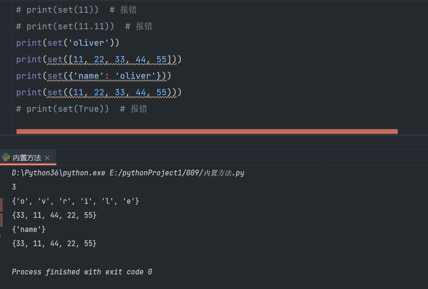The width and height of the screenshot is (428, 289).
Task: Click the console output line showing 3
Action: 14,187
